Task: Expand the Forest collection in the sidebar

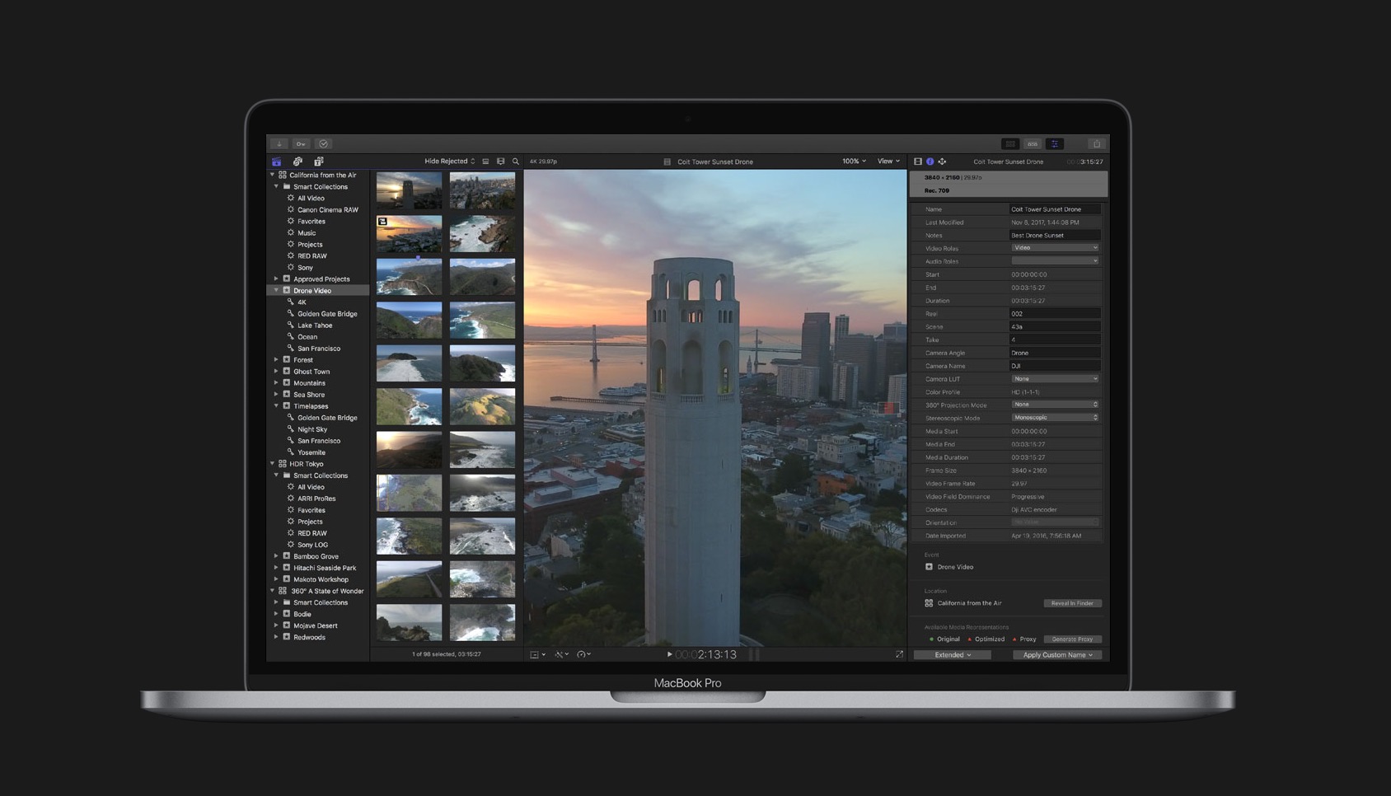Action: click(x=277, y=359)
